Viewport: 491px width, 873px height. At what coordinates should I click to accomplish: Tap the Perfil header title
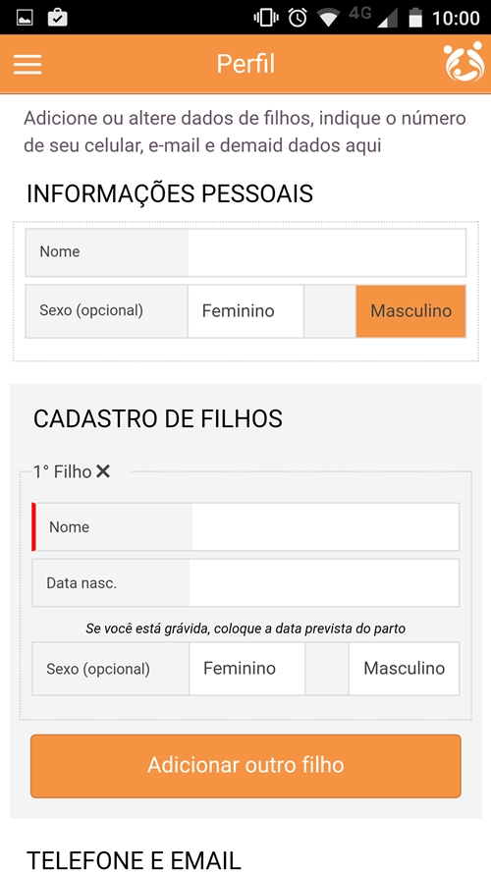click(245, 64)
